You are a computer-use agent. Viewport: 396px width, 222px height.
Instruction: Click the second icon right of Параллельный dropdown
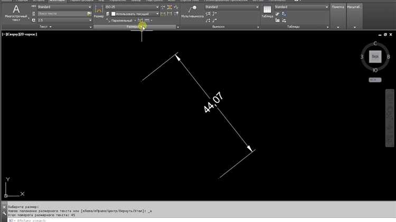click(x=147, y=21)
